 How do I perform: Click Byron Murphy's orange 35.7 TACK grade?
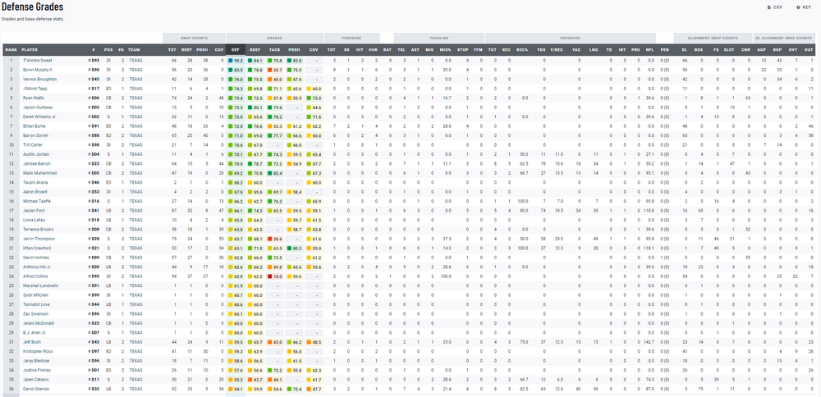pyautogui.click(x=276, y=70)
